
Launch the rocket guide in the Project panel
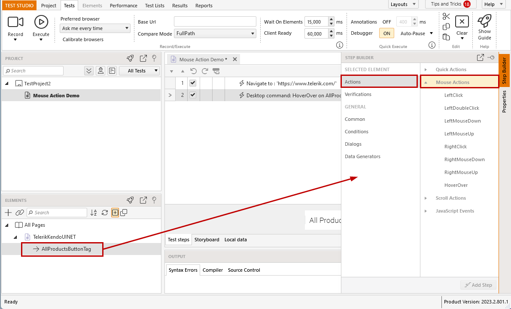[131, 58]
